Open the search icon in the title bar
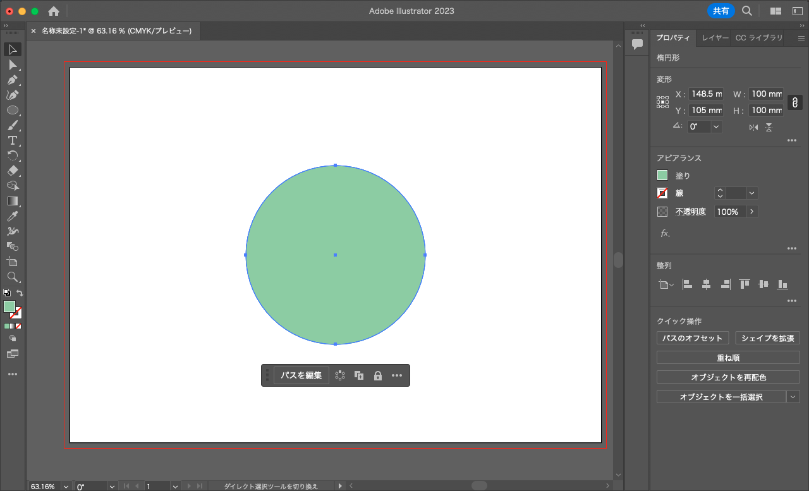The image size is (809, 491). coord(747,11)
